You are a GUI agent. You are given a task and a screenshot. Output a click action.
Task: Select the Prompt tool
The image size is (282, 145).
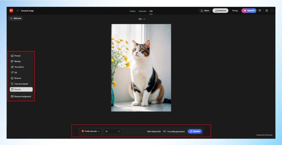[21, 56]
